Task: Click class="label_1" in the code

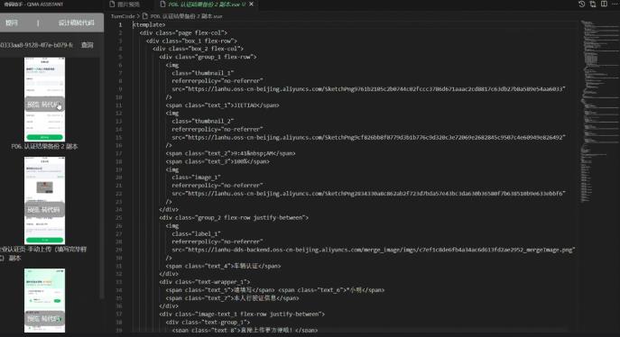Action: pos(196,233)
